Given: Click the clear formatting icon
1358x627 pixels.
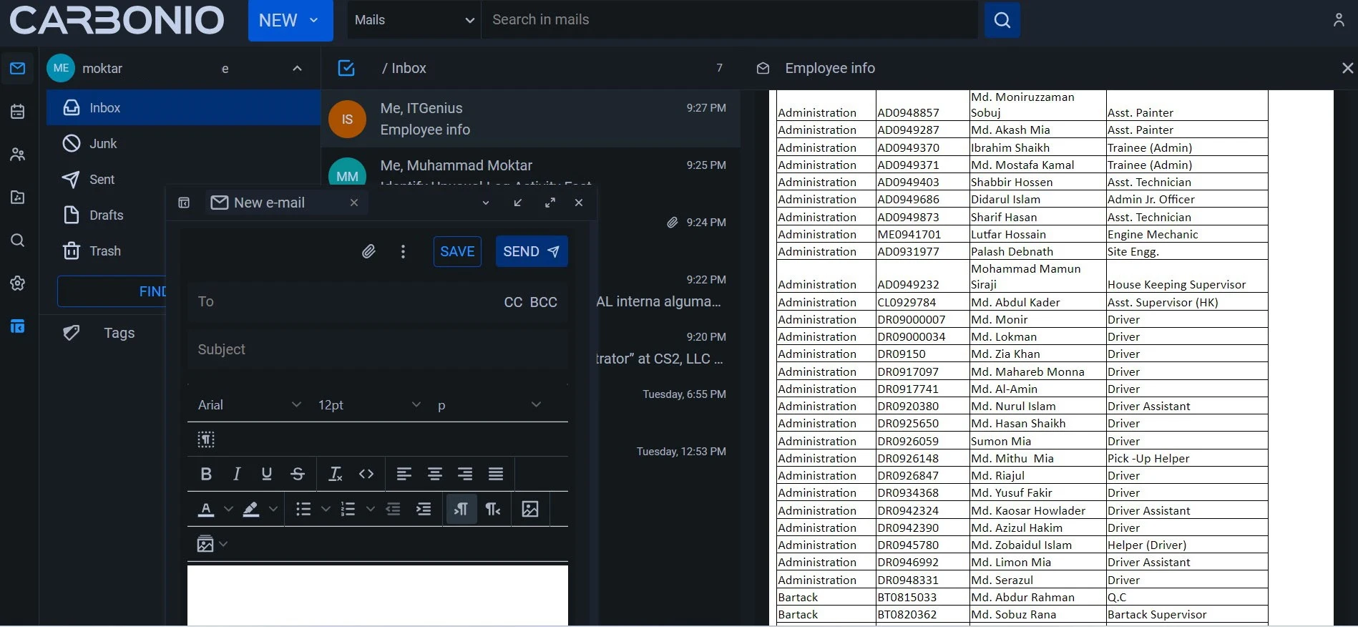Looking at the screenshot, I should (335, 474).
